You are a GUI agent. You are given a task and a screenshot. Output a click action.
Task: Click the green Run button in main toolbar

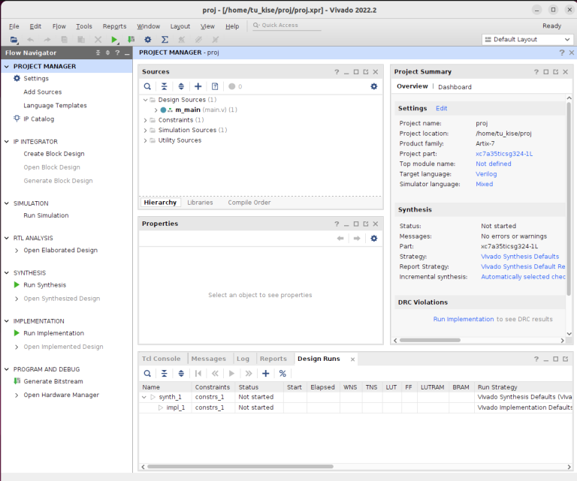(115, 39)
